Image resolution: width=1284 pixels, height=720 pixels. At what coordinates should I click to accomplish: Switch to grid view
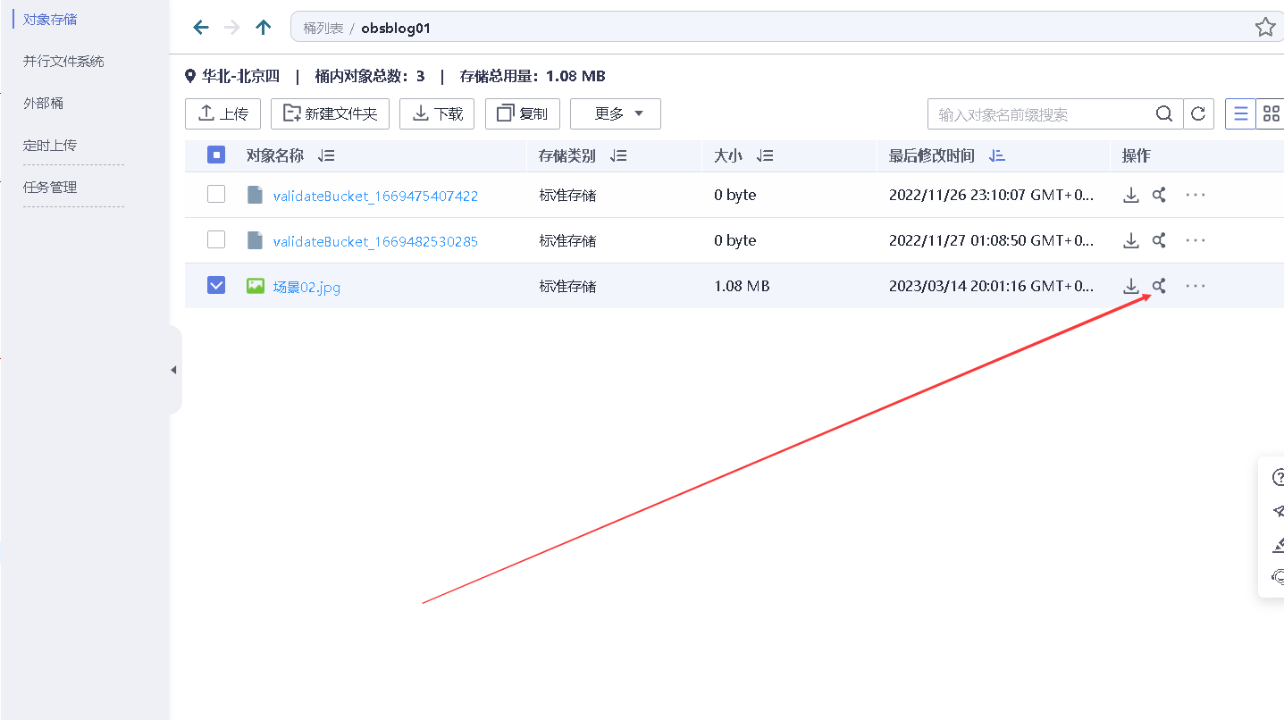click(1271, 113)
